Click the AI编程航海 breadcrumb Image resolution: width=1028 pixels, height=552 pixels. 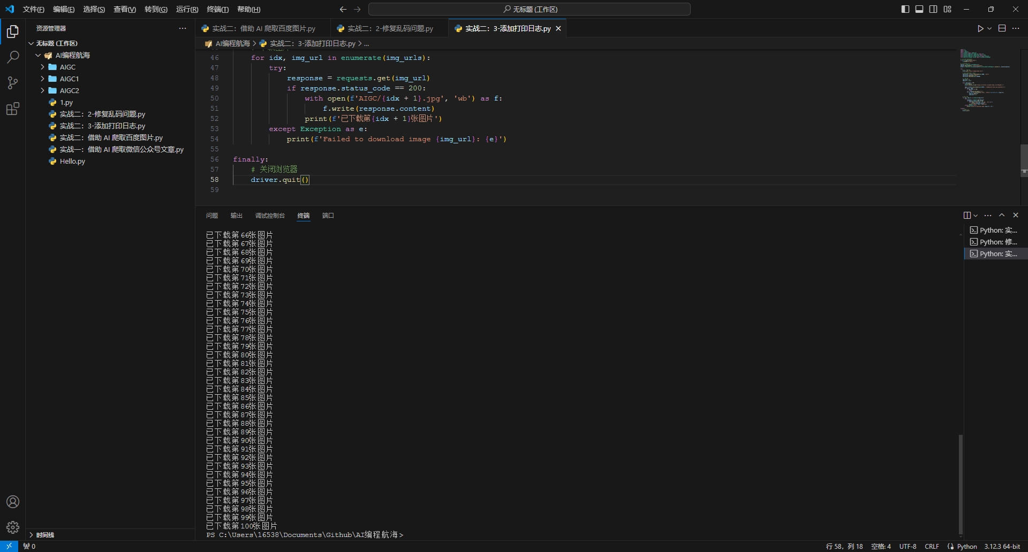coord(232,43)
